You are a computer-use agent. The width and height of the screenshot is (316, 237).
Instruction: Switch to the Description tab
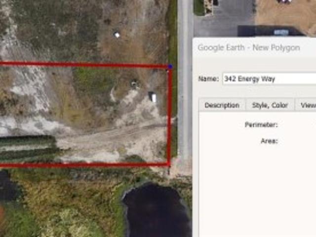pyautogui.click(x=222, y=105)
